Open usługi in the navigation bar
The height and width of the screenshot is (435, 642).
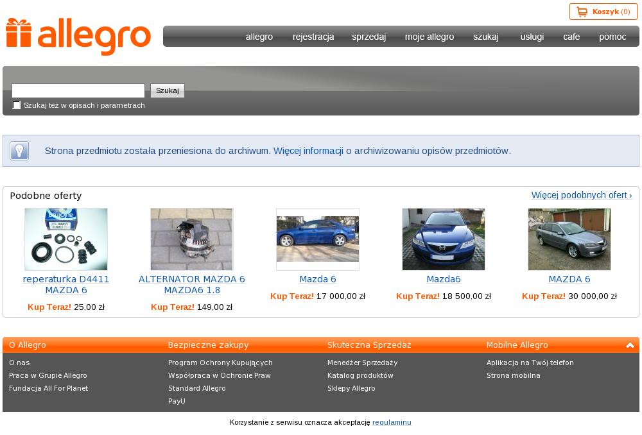coord(532,37)
